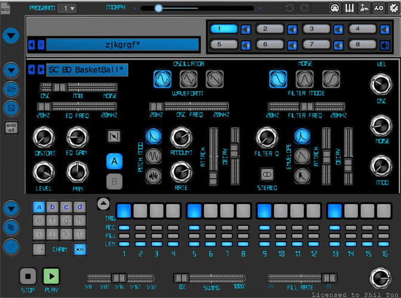401x298 pixels.
Task: Select the linear noise envelope shape
Action: coord(302,156)
